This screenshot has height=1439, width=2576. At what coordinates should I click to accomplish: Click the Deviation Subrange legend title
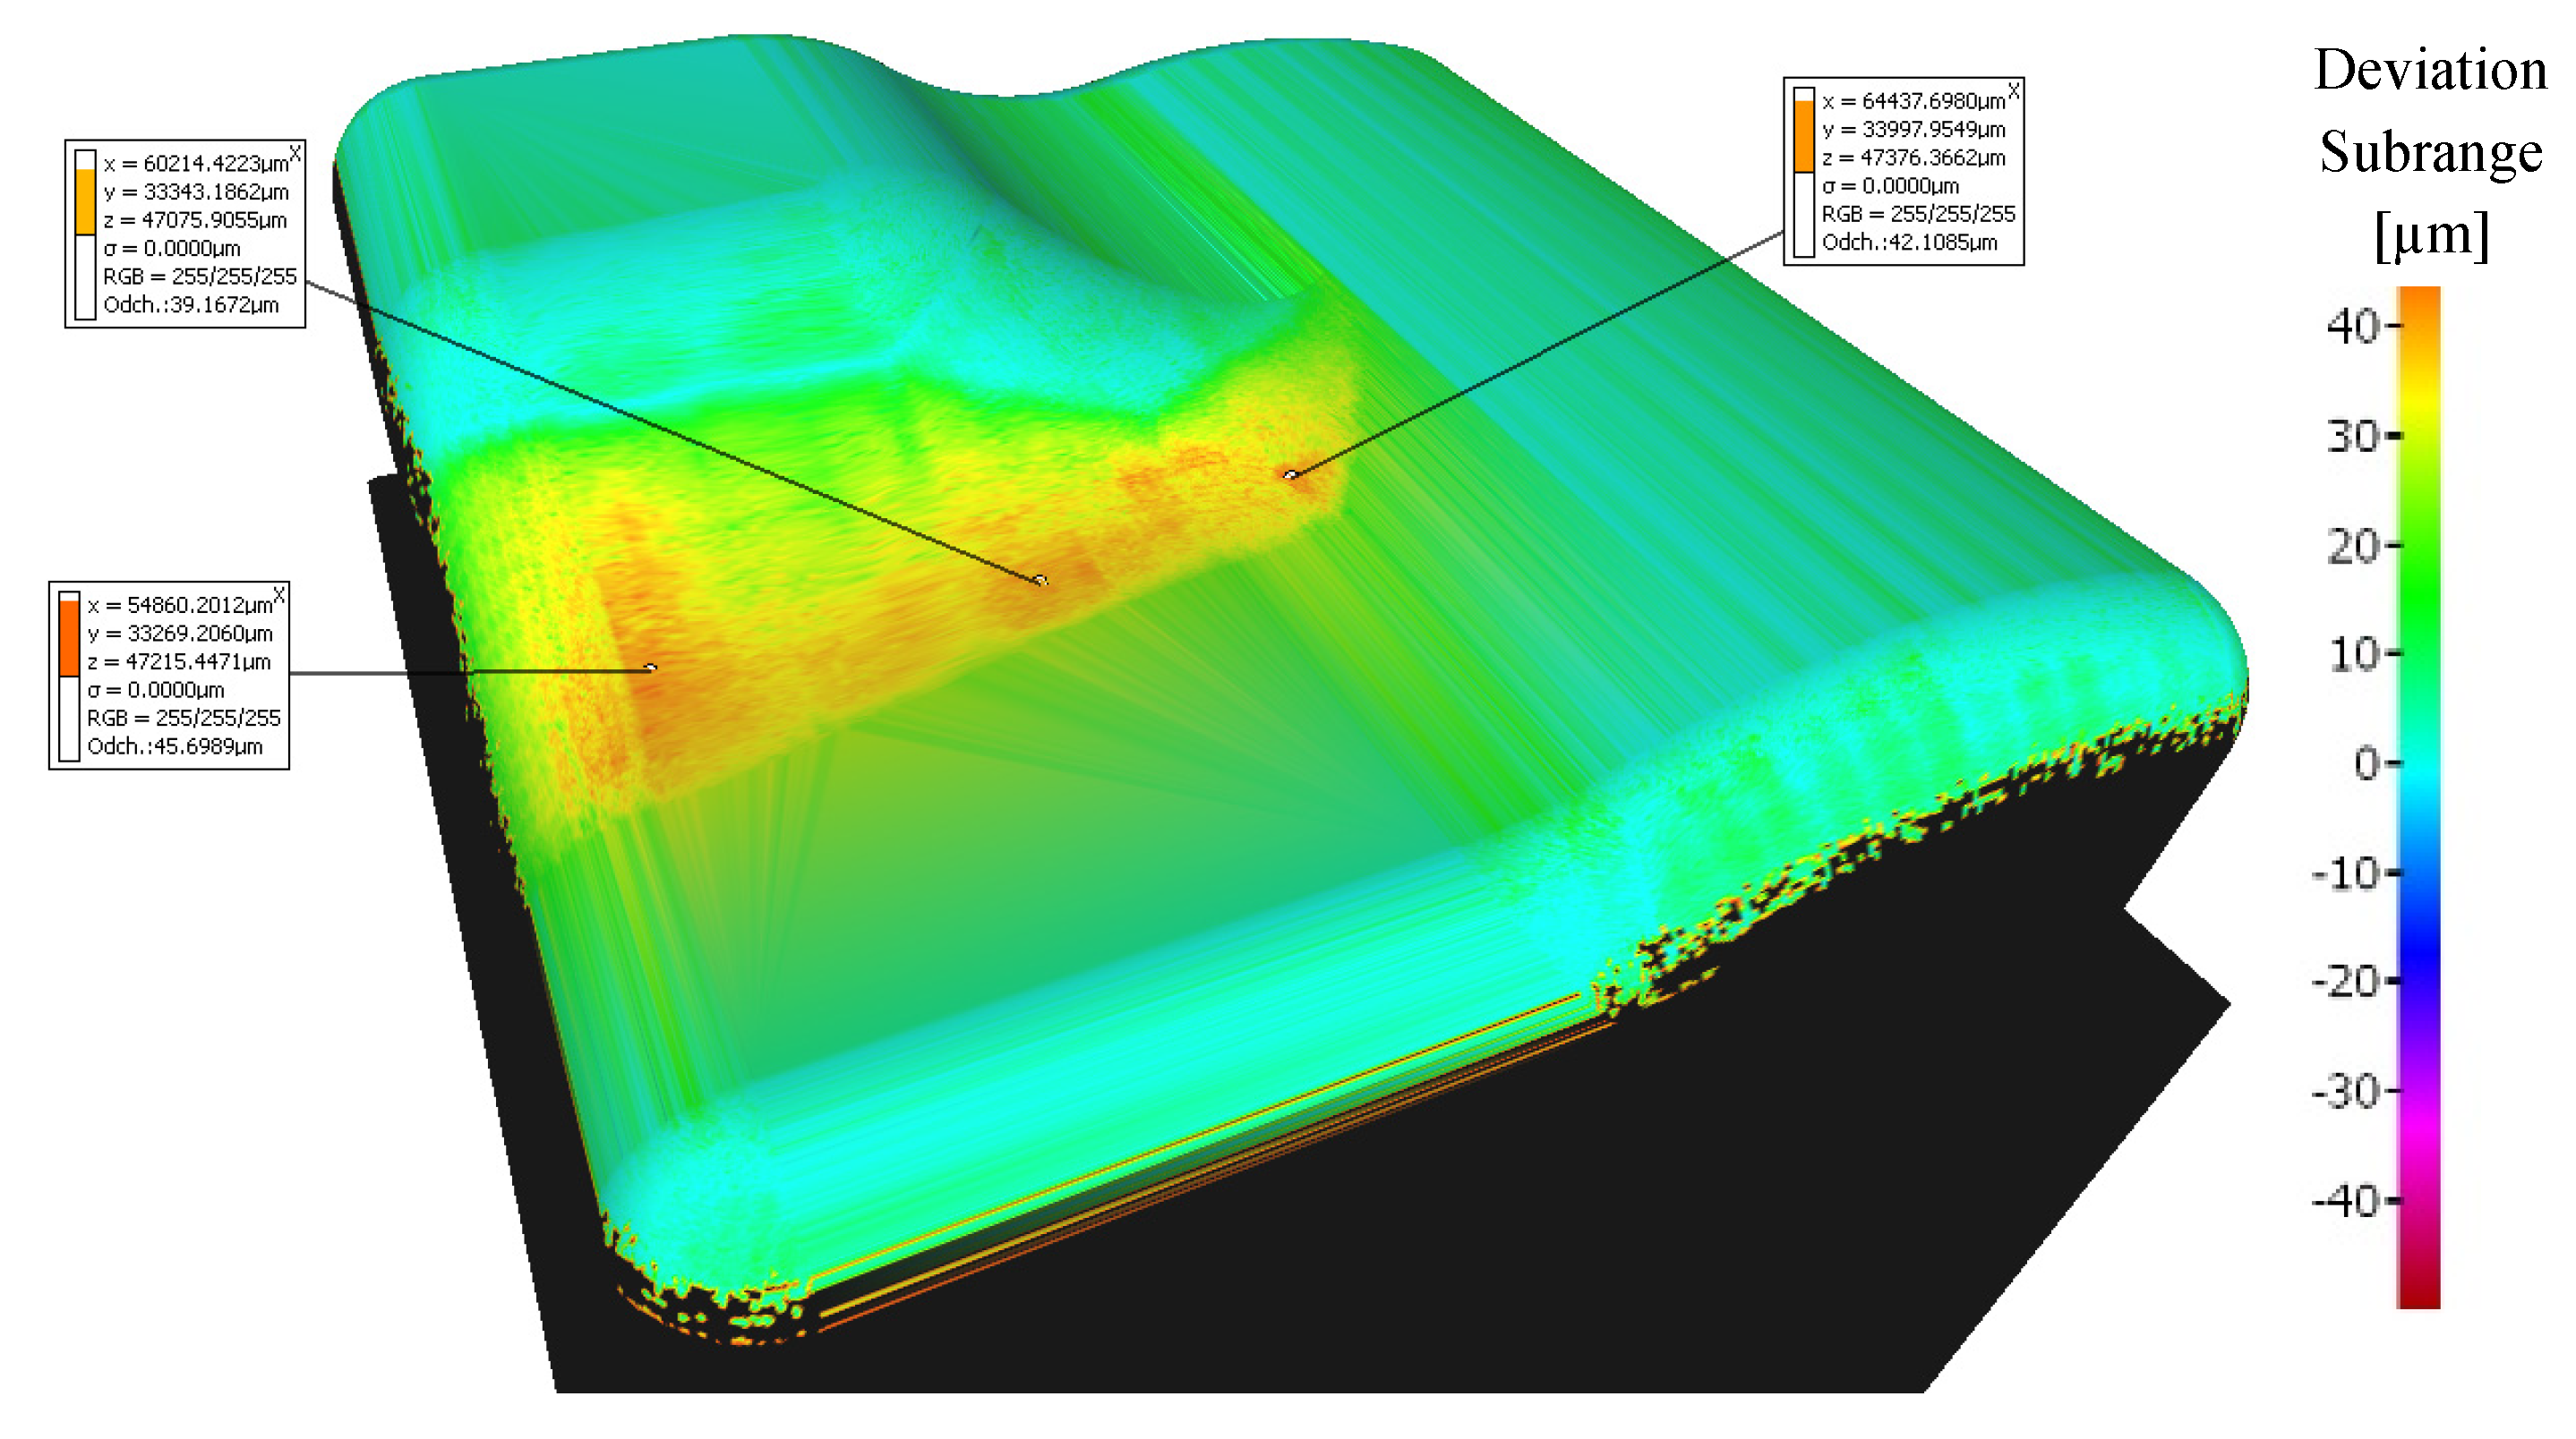coord(2430,150)
